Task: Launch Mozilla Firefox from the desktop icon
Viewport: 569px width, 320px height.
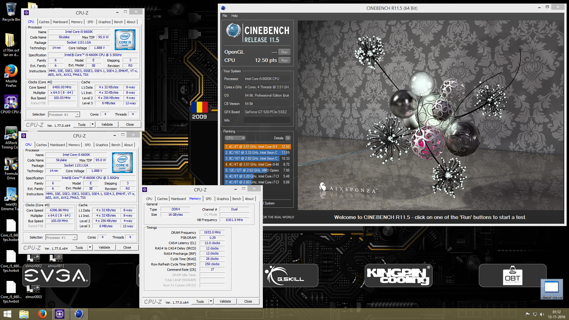Action: click(11, 75)
